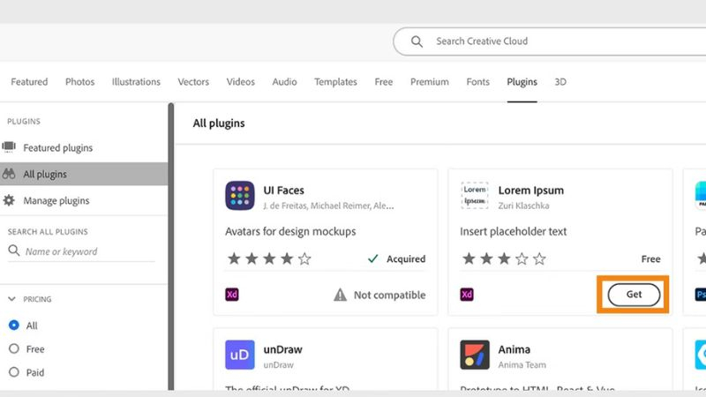Click the sidebar plugin search magnifier icon
This screenshot has width=706, height=397.
[x=14, y=251]
